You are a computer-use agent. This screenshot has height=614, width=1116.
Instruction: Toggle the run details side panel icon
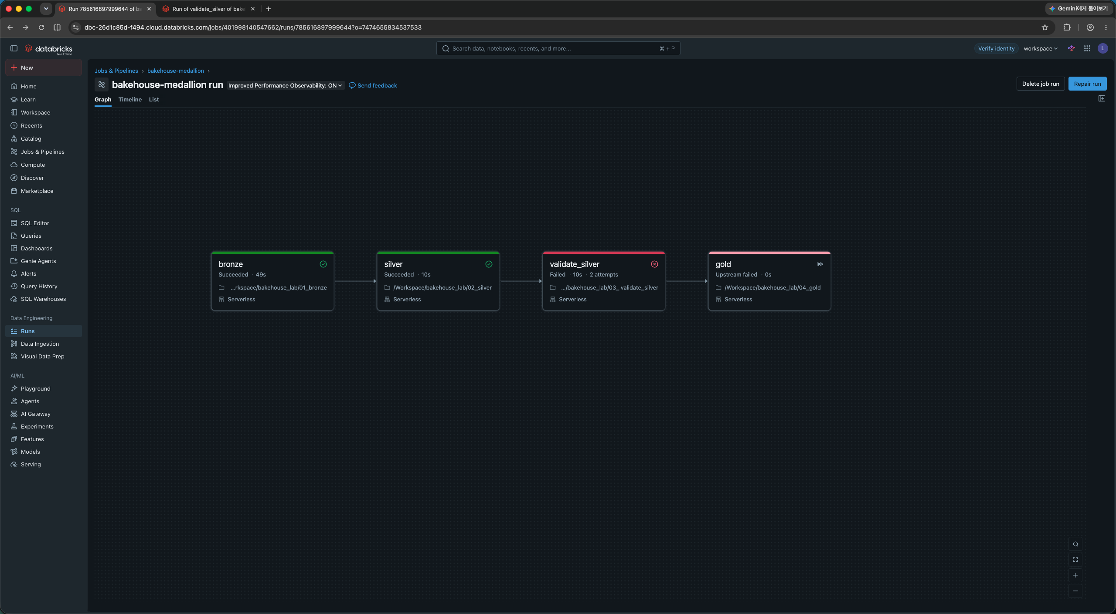1102,98
